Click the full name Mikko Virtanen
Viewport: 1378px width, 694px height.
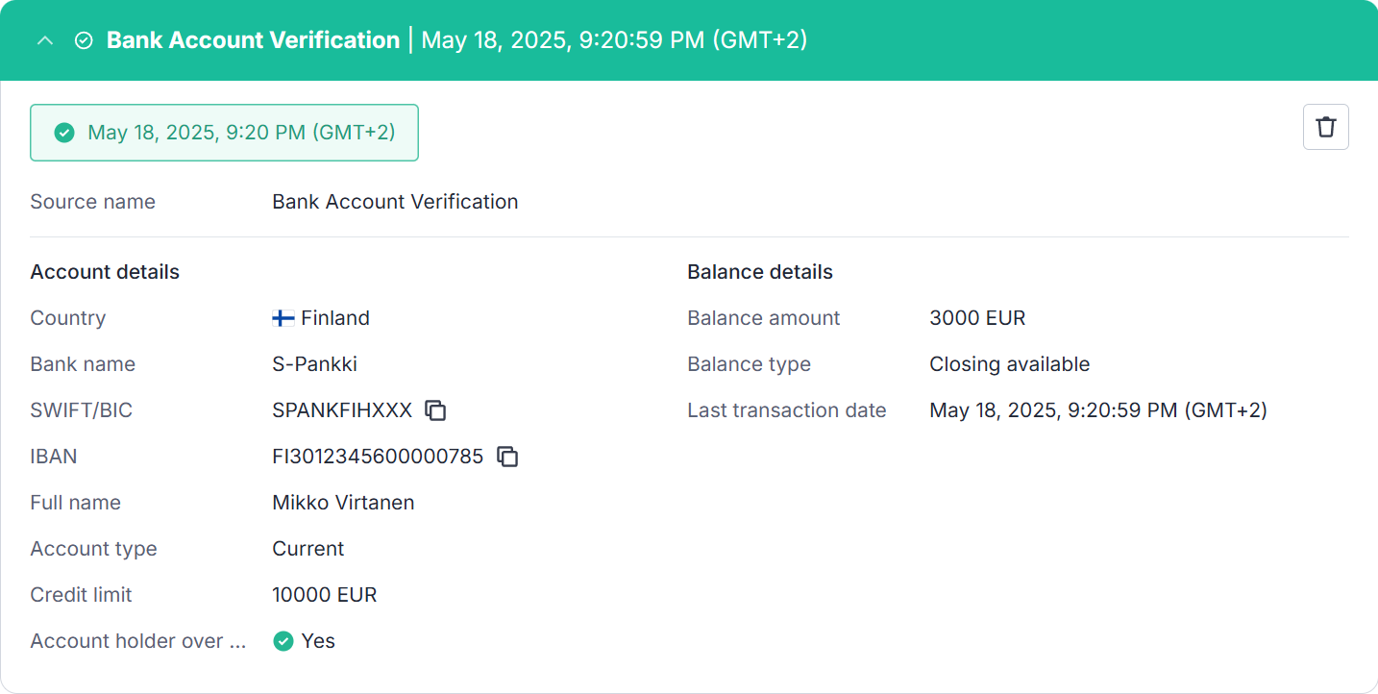pyautogui.click(x=343, y=503)
